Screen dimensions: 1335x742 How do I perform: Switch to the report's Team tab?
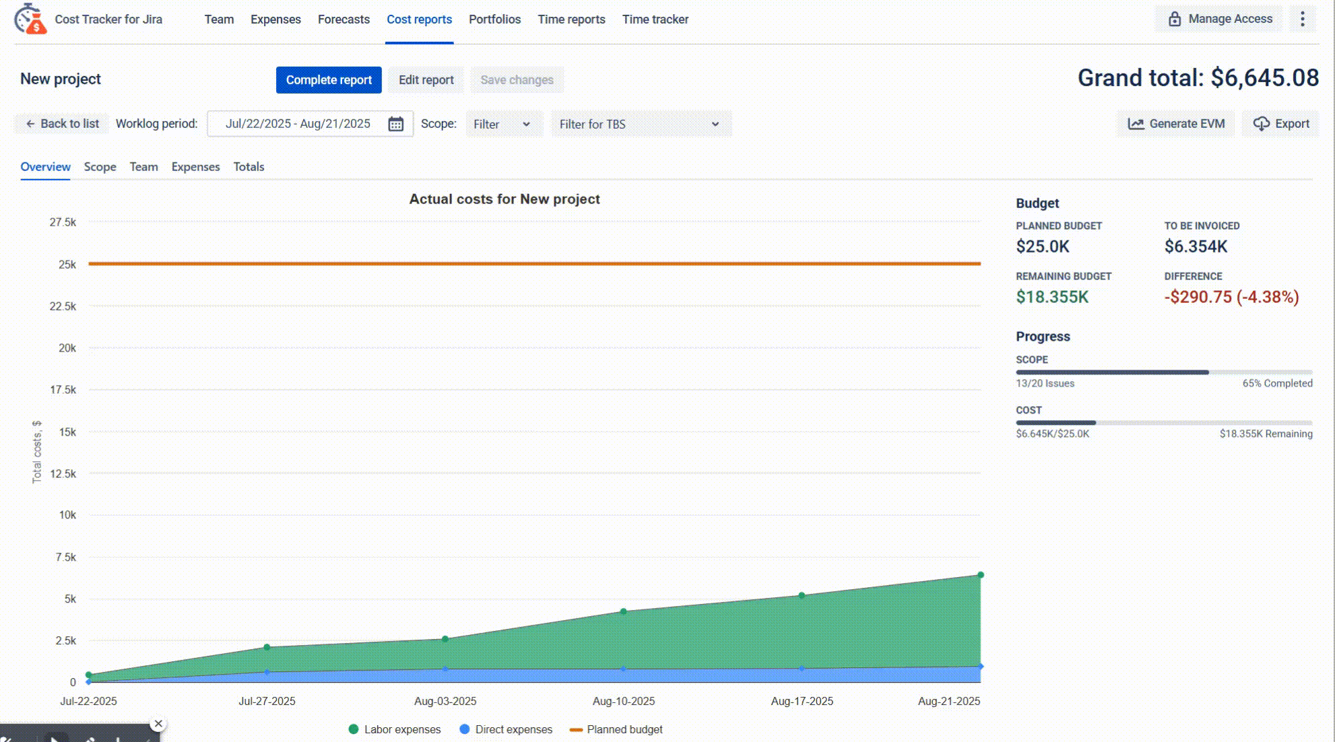pos(143,166)
